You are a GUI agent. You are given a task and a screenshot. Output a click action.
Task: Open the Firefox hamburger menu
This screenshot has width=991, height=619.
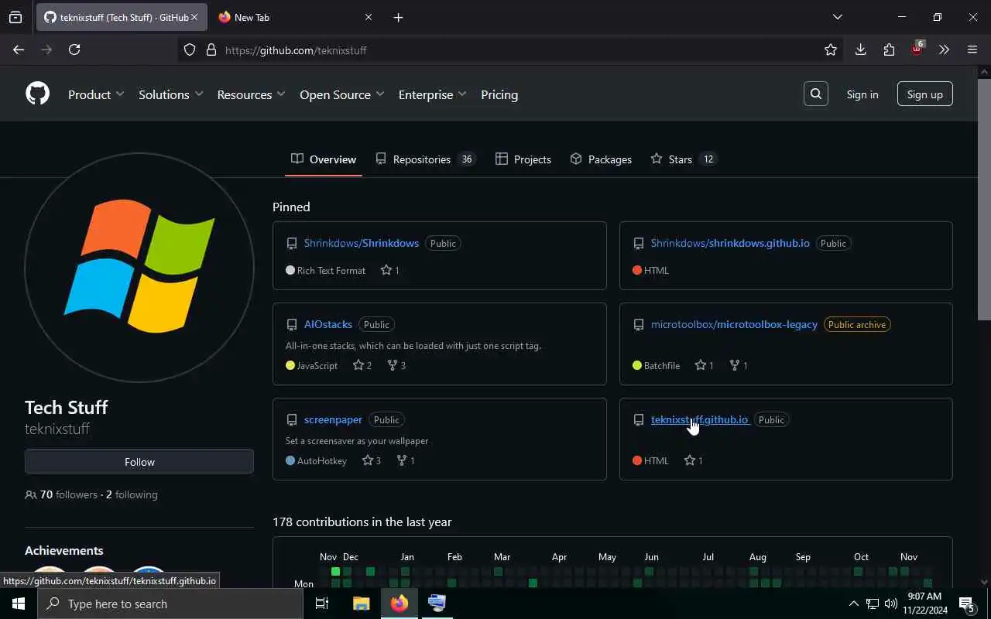click(972, 50)
